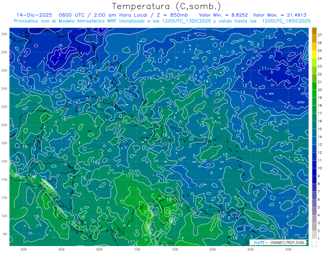Viewport: 327px width, 253px height.
Task: Click latitude axis label 22N
Action: 4,107
